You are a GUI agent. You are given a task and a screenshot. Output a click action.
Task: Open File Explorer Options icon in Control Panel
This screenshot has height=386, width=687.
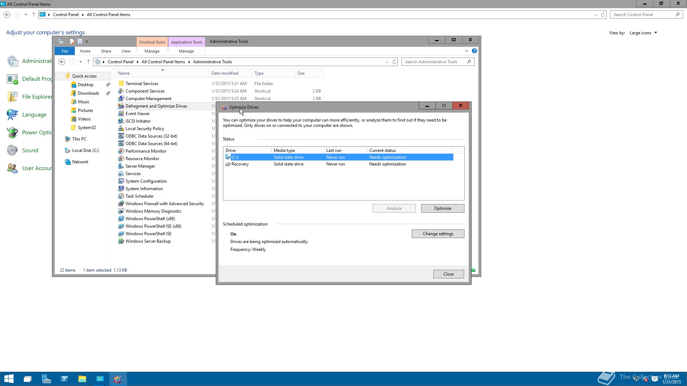point(13,97)
